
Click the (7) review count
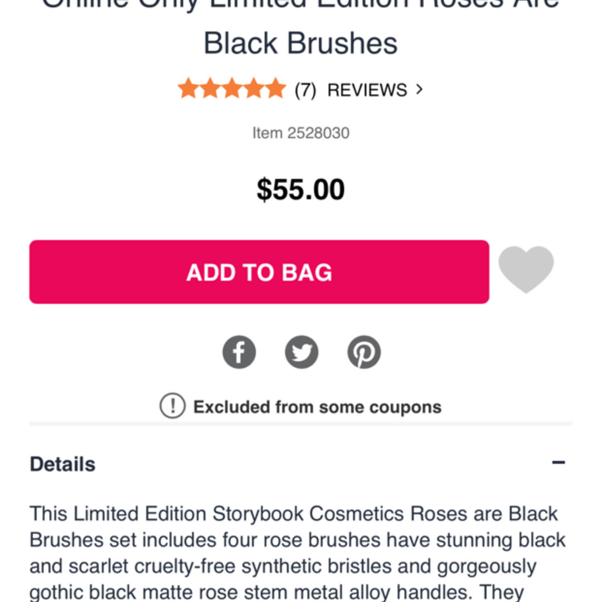[305, 90]
